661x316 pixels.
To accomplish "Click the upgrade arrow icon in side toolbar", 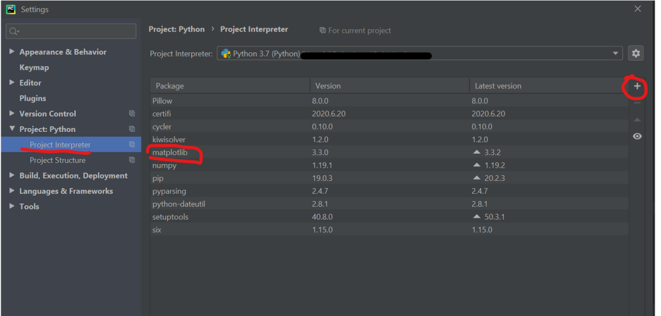I will (637, 120).
